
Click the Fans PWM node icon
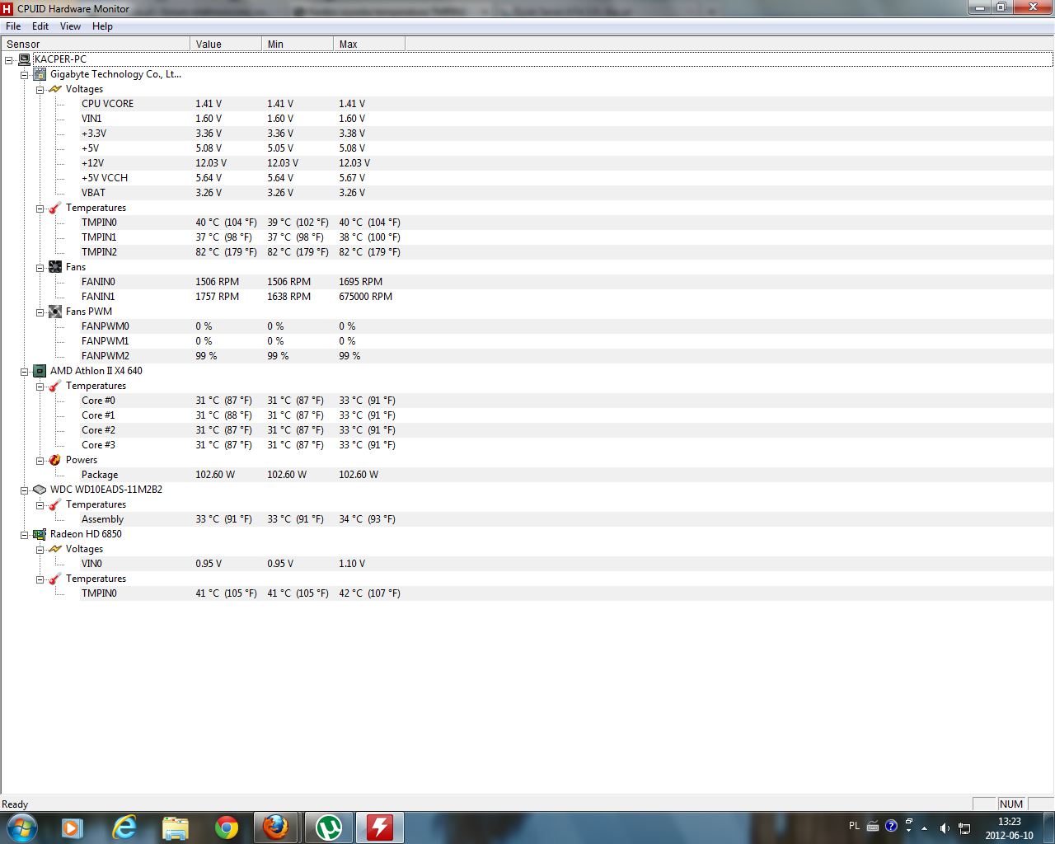coord(55,312)
